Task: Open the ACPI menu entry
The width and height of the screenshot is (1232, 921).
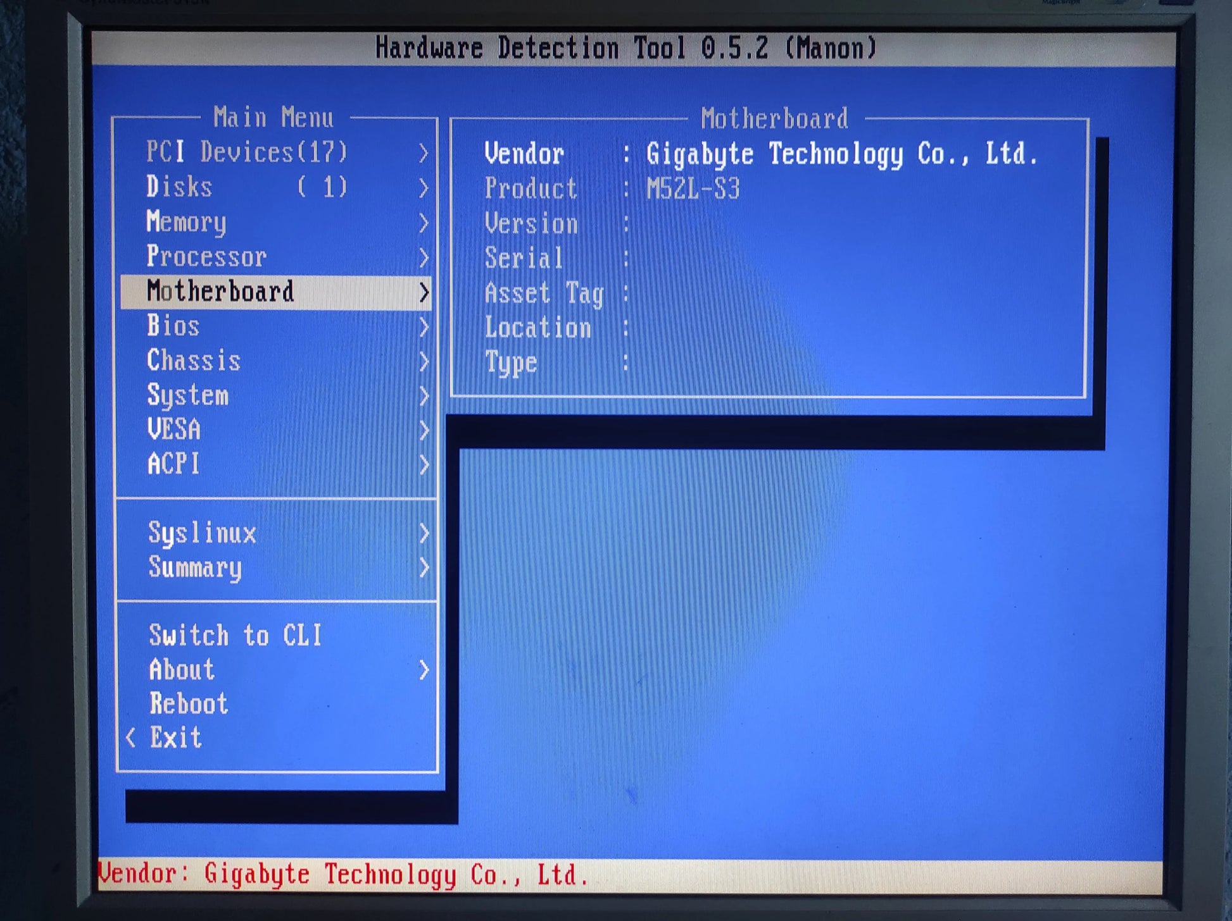Action: [276, 464]
